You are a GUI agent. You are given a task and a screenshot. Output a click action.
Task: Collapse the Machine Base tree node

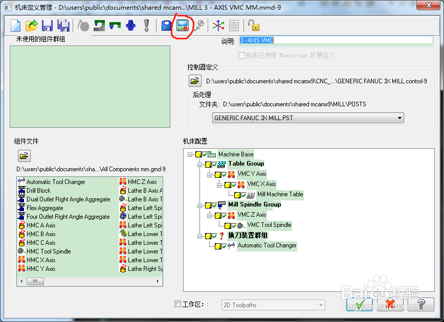[190, 154]
